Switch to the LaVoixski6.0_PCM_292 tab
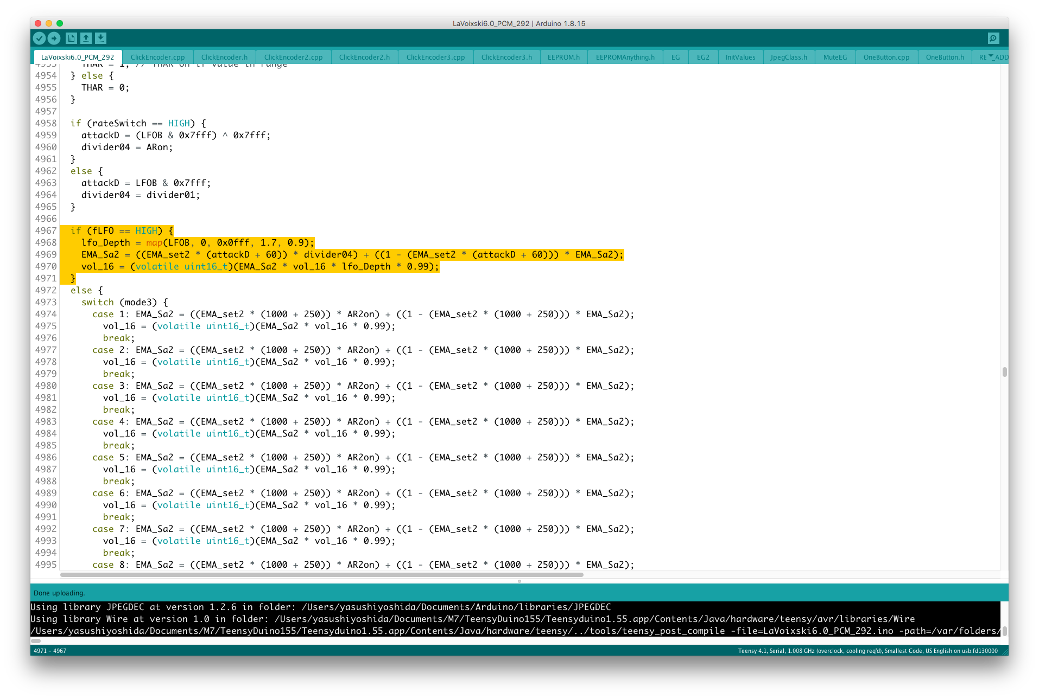The height and width of the screenshot is (699, 1039). 78,57
